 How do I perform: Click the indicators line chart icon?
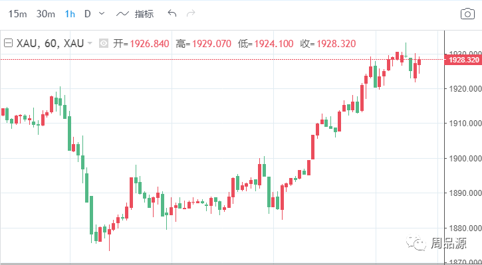click(122, 14)
